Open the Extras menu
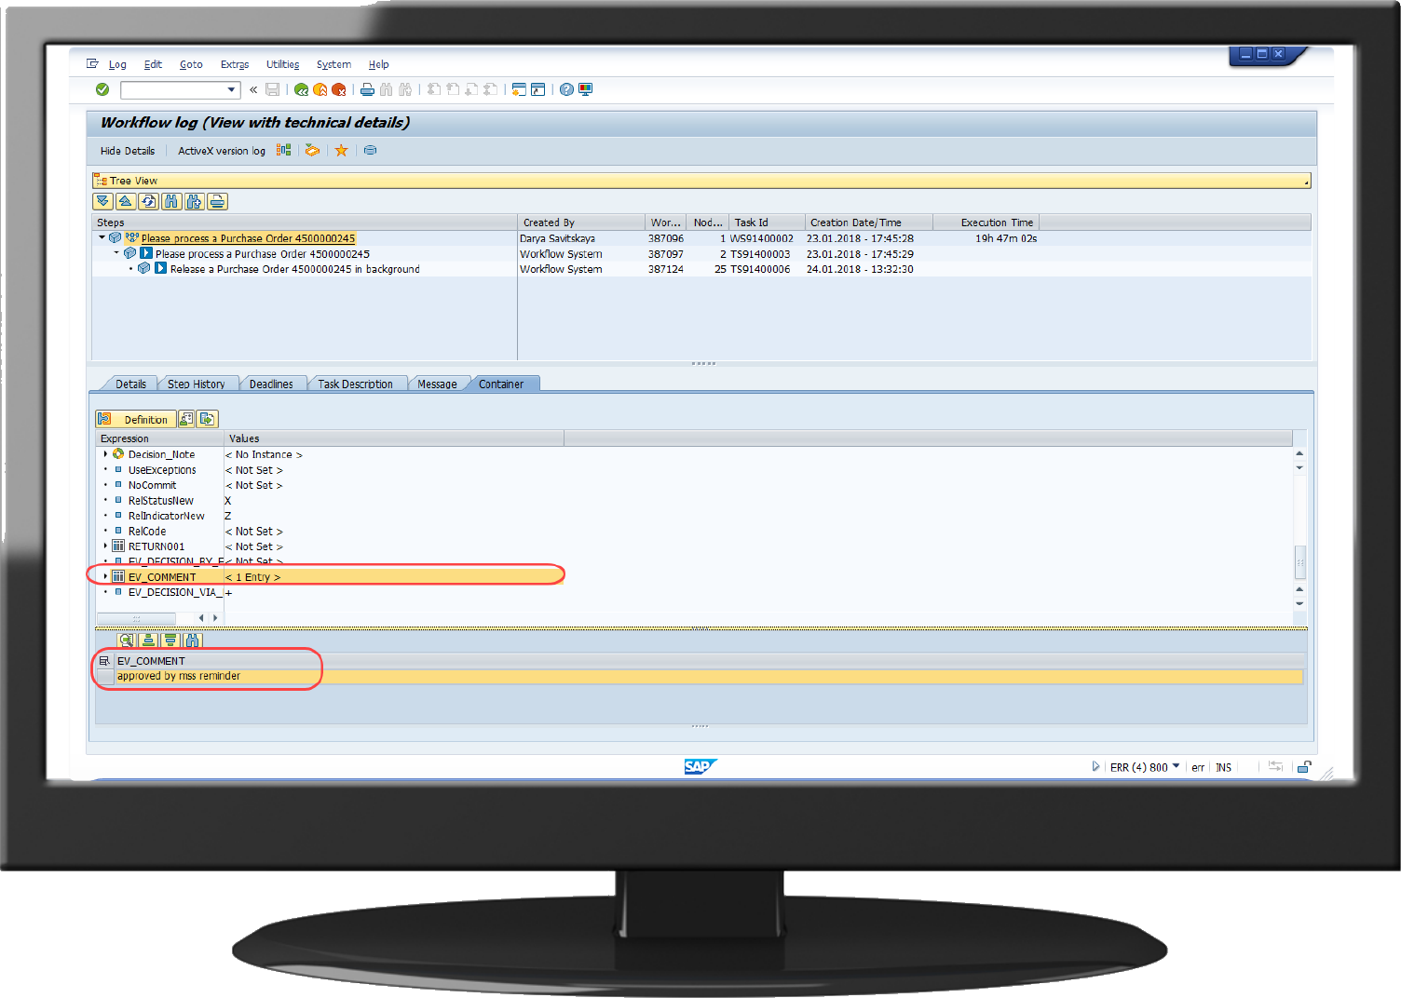 (x=235, y=64)
